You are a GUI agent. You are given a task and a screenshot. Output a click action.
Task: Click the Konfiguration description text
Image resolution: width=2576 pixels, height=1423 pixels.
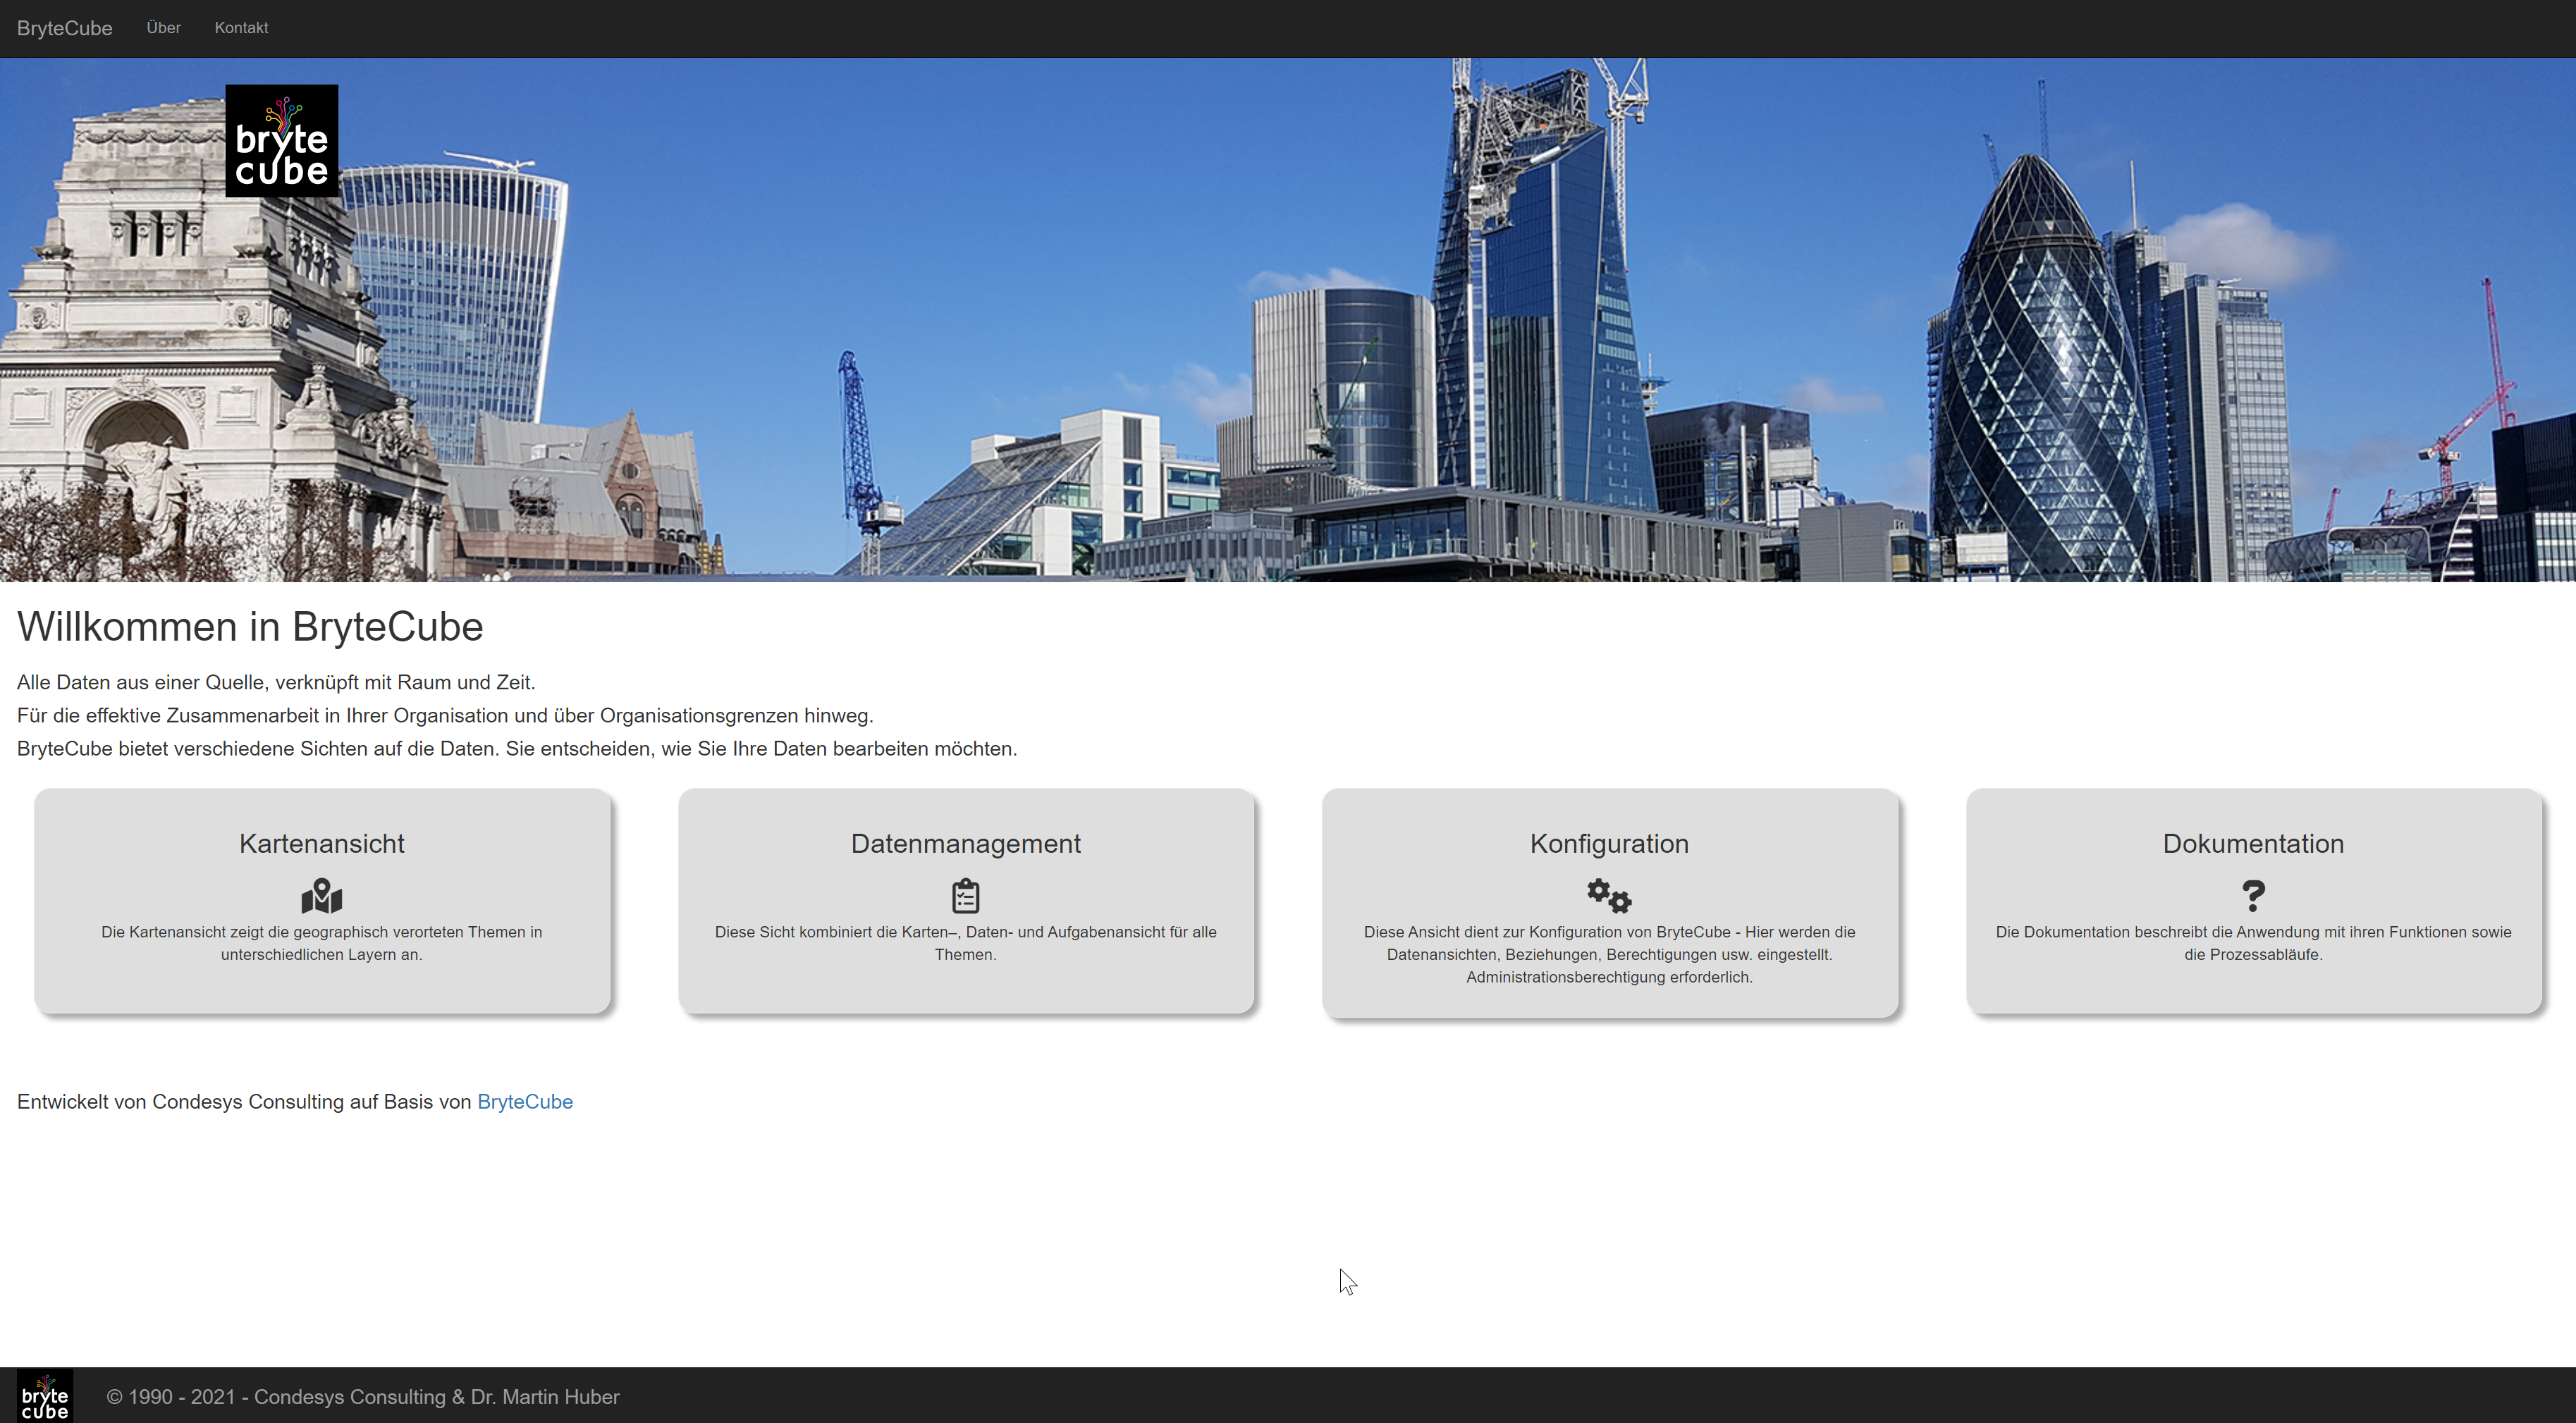point(1609,955)
